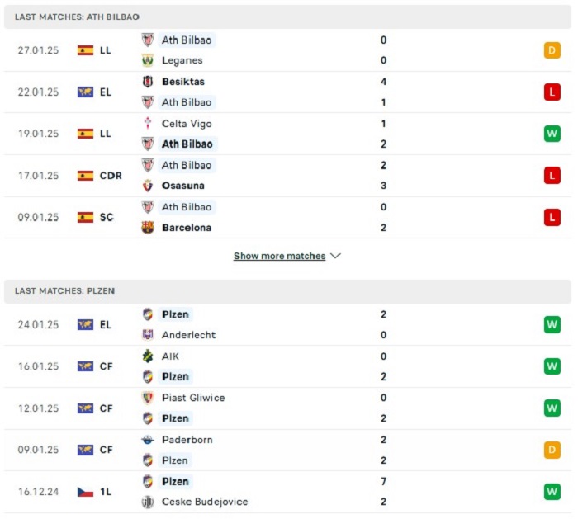The width and height of the screenshot is (578, 519).
Task: Click the Celta Vigo crest icon
Action: tap(148, 124)
